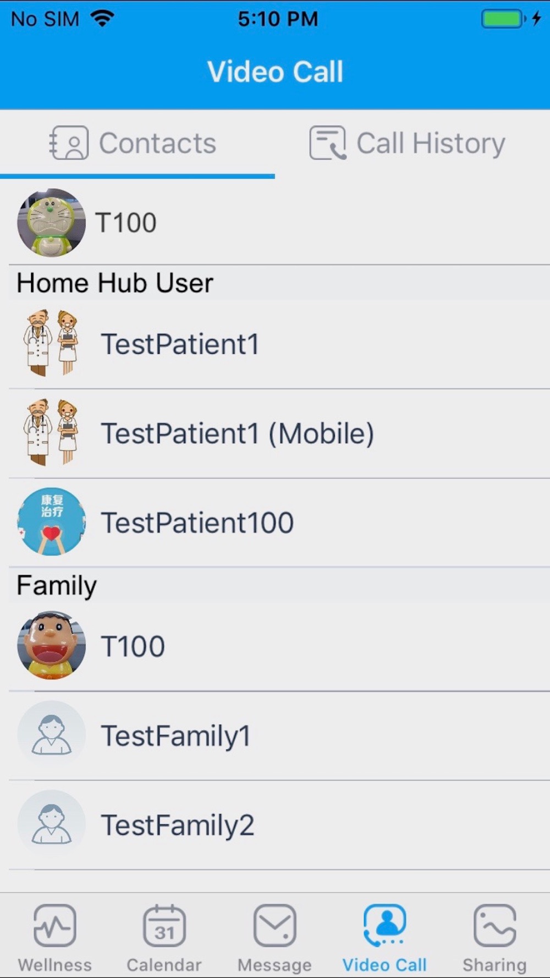This screenshot has width=550, height=978.
Task: Tap TestPatient100 avatar with heart picture
Action: 51,521
